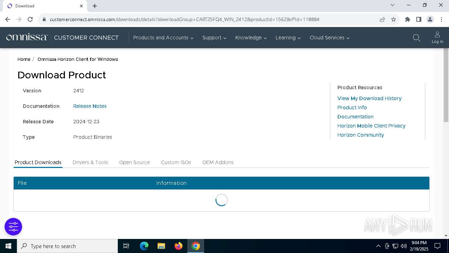Open the tab search dropdown chevron
Screen dimensions: 449x253
tap(393, 5)
